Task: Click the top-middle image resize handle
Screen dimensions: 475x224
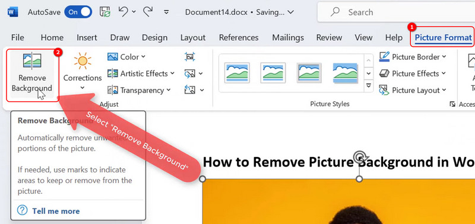Action: pyautogui.click(x=359, y=179)
